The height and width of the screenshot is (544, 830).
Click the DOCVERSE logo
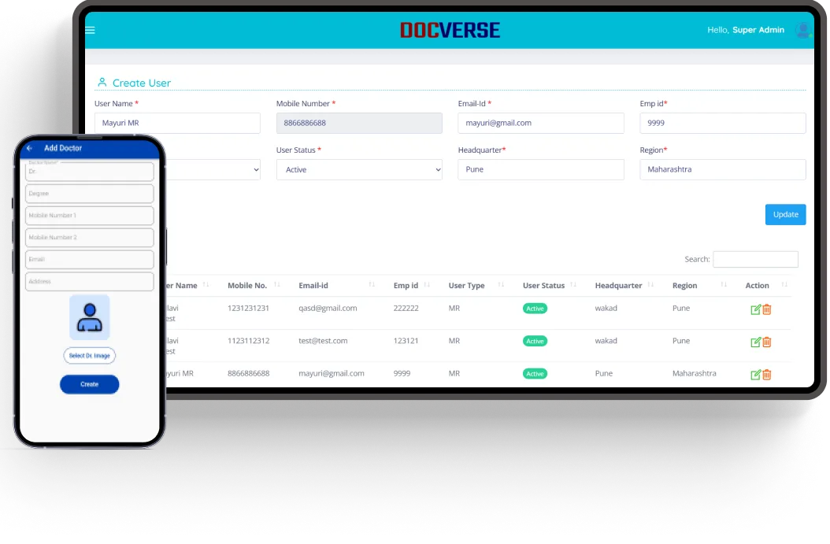pyautogui.click(x=450, y=30)
